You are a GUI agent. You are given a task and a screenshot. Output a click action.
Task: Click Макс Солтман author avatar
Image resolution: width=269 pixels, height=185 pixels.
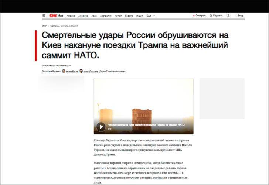(81, 71)
